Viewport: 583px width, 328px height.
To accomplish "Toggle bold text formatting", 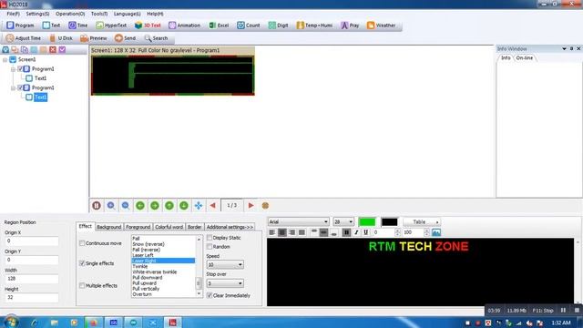I will [x=346, y=232].
